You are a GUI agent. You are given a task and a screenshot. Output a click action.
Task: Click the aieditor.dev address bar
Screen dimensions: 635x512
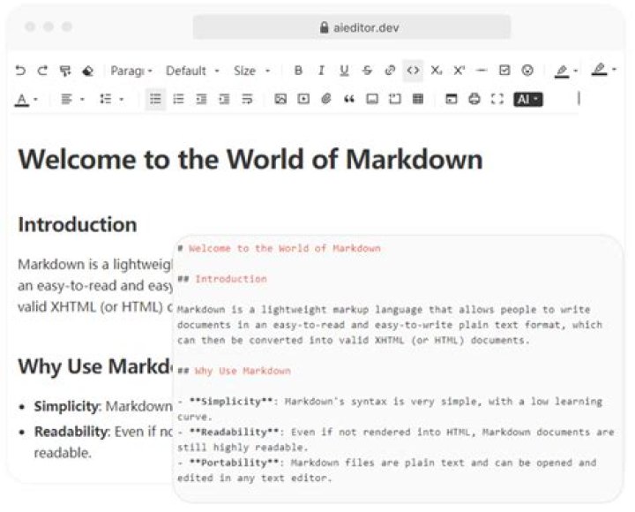click(x=351, y=26)
